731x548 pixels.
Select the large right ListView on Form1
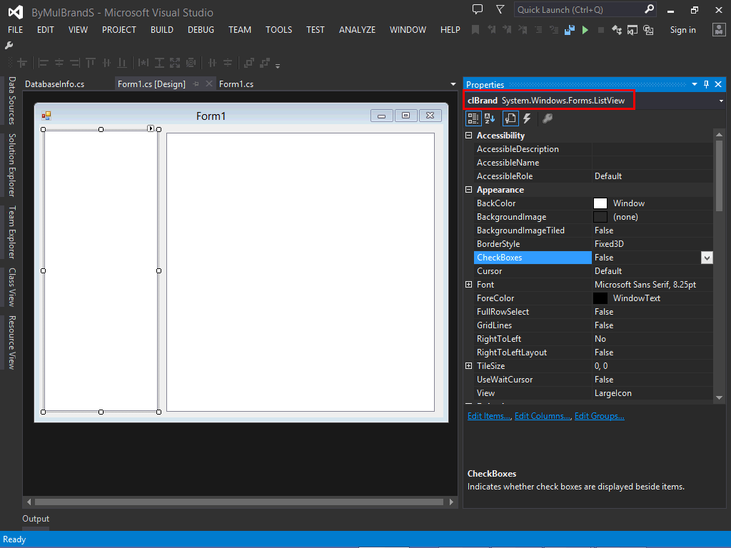[x=301, y=272]
